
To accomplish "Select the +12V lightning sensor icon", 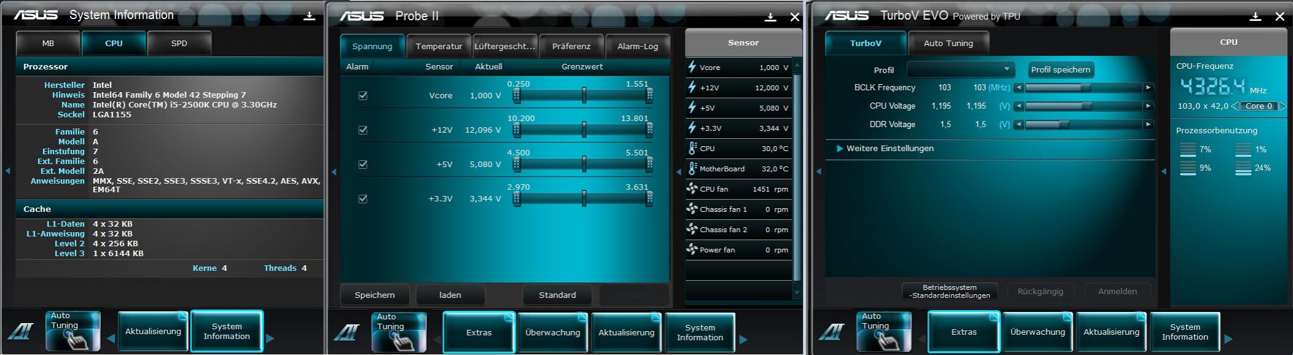I will click(x=692, y=87).
